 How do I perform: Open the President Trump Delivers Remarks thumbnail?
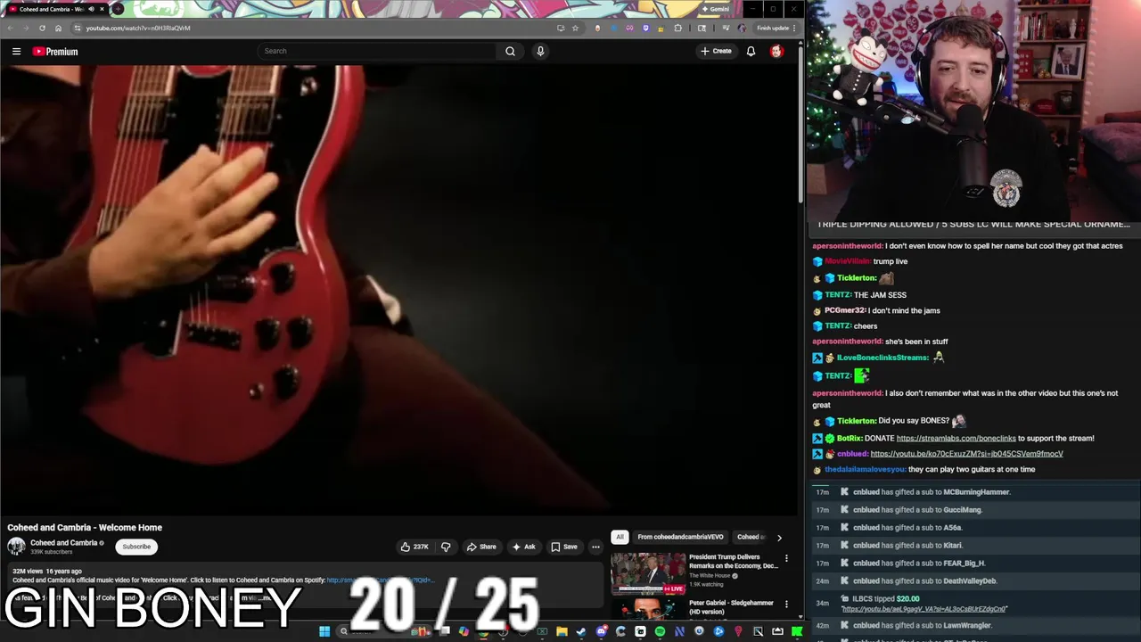tap(648, 573)
